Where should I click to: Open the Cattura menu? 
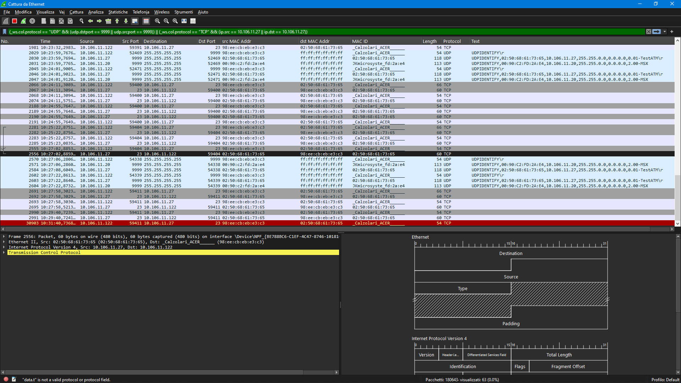pyautogui.click(x=76, y=12)
